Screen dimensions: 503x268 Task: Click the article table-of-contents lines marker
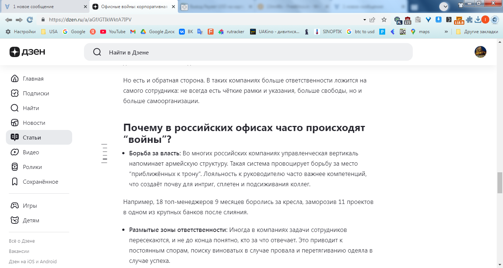104,154
